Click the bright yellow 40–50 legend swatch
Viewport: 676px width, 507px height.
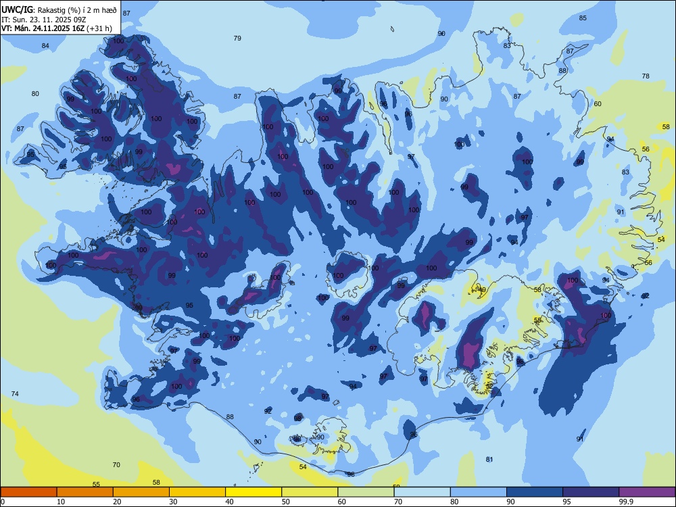[254, 492]
